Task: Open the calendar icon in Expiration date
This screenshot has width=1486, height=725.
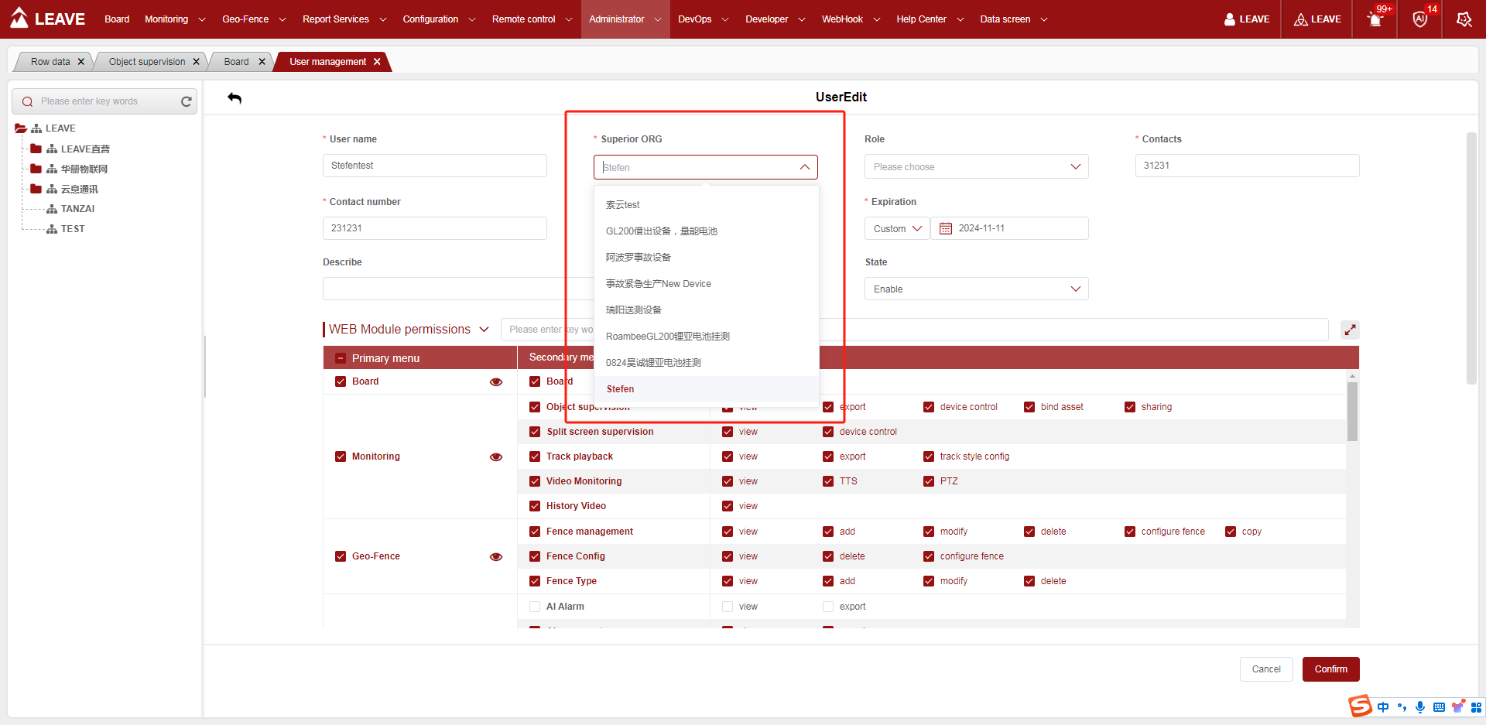Action: click(x=945, y=228)
